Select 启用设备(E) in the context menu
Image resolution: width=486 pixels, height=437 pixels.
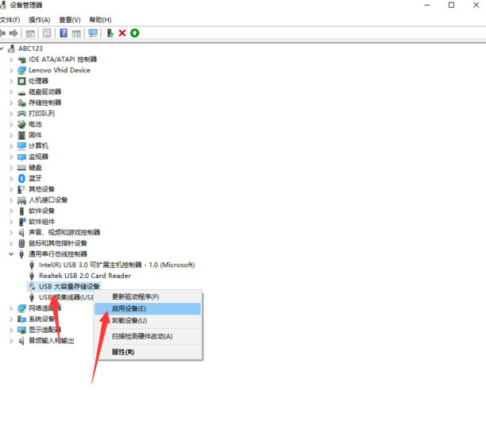click(x=129, y=308)
